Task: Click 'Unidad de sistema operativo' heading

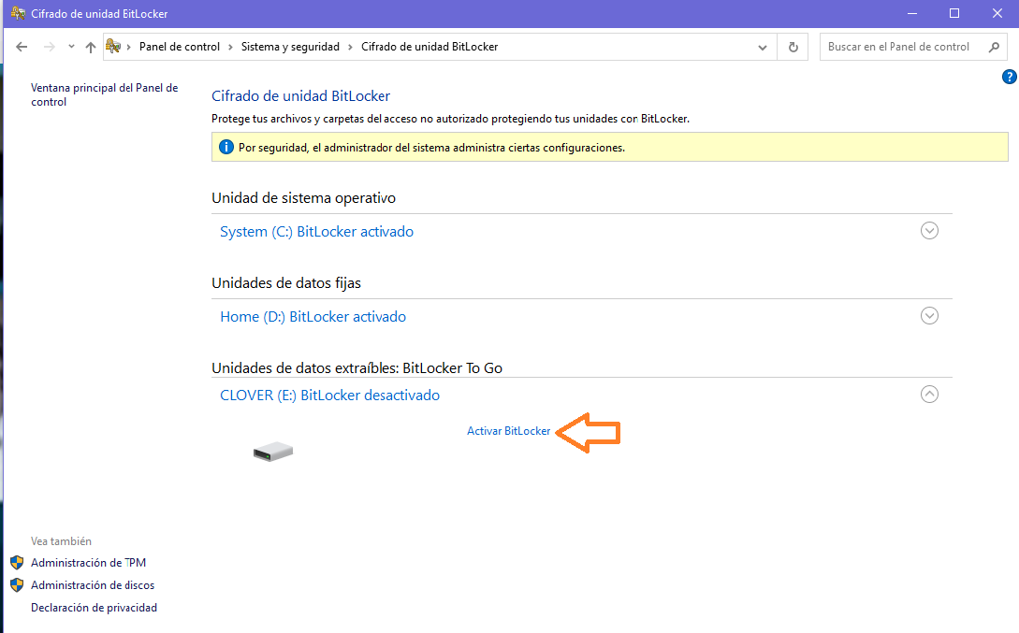Action: (303, 198)
